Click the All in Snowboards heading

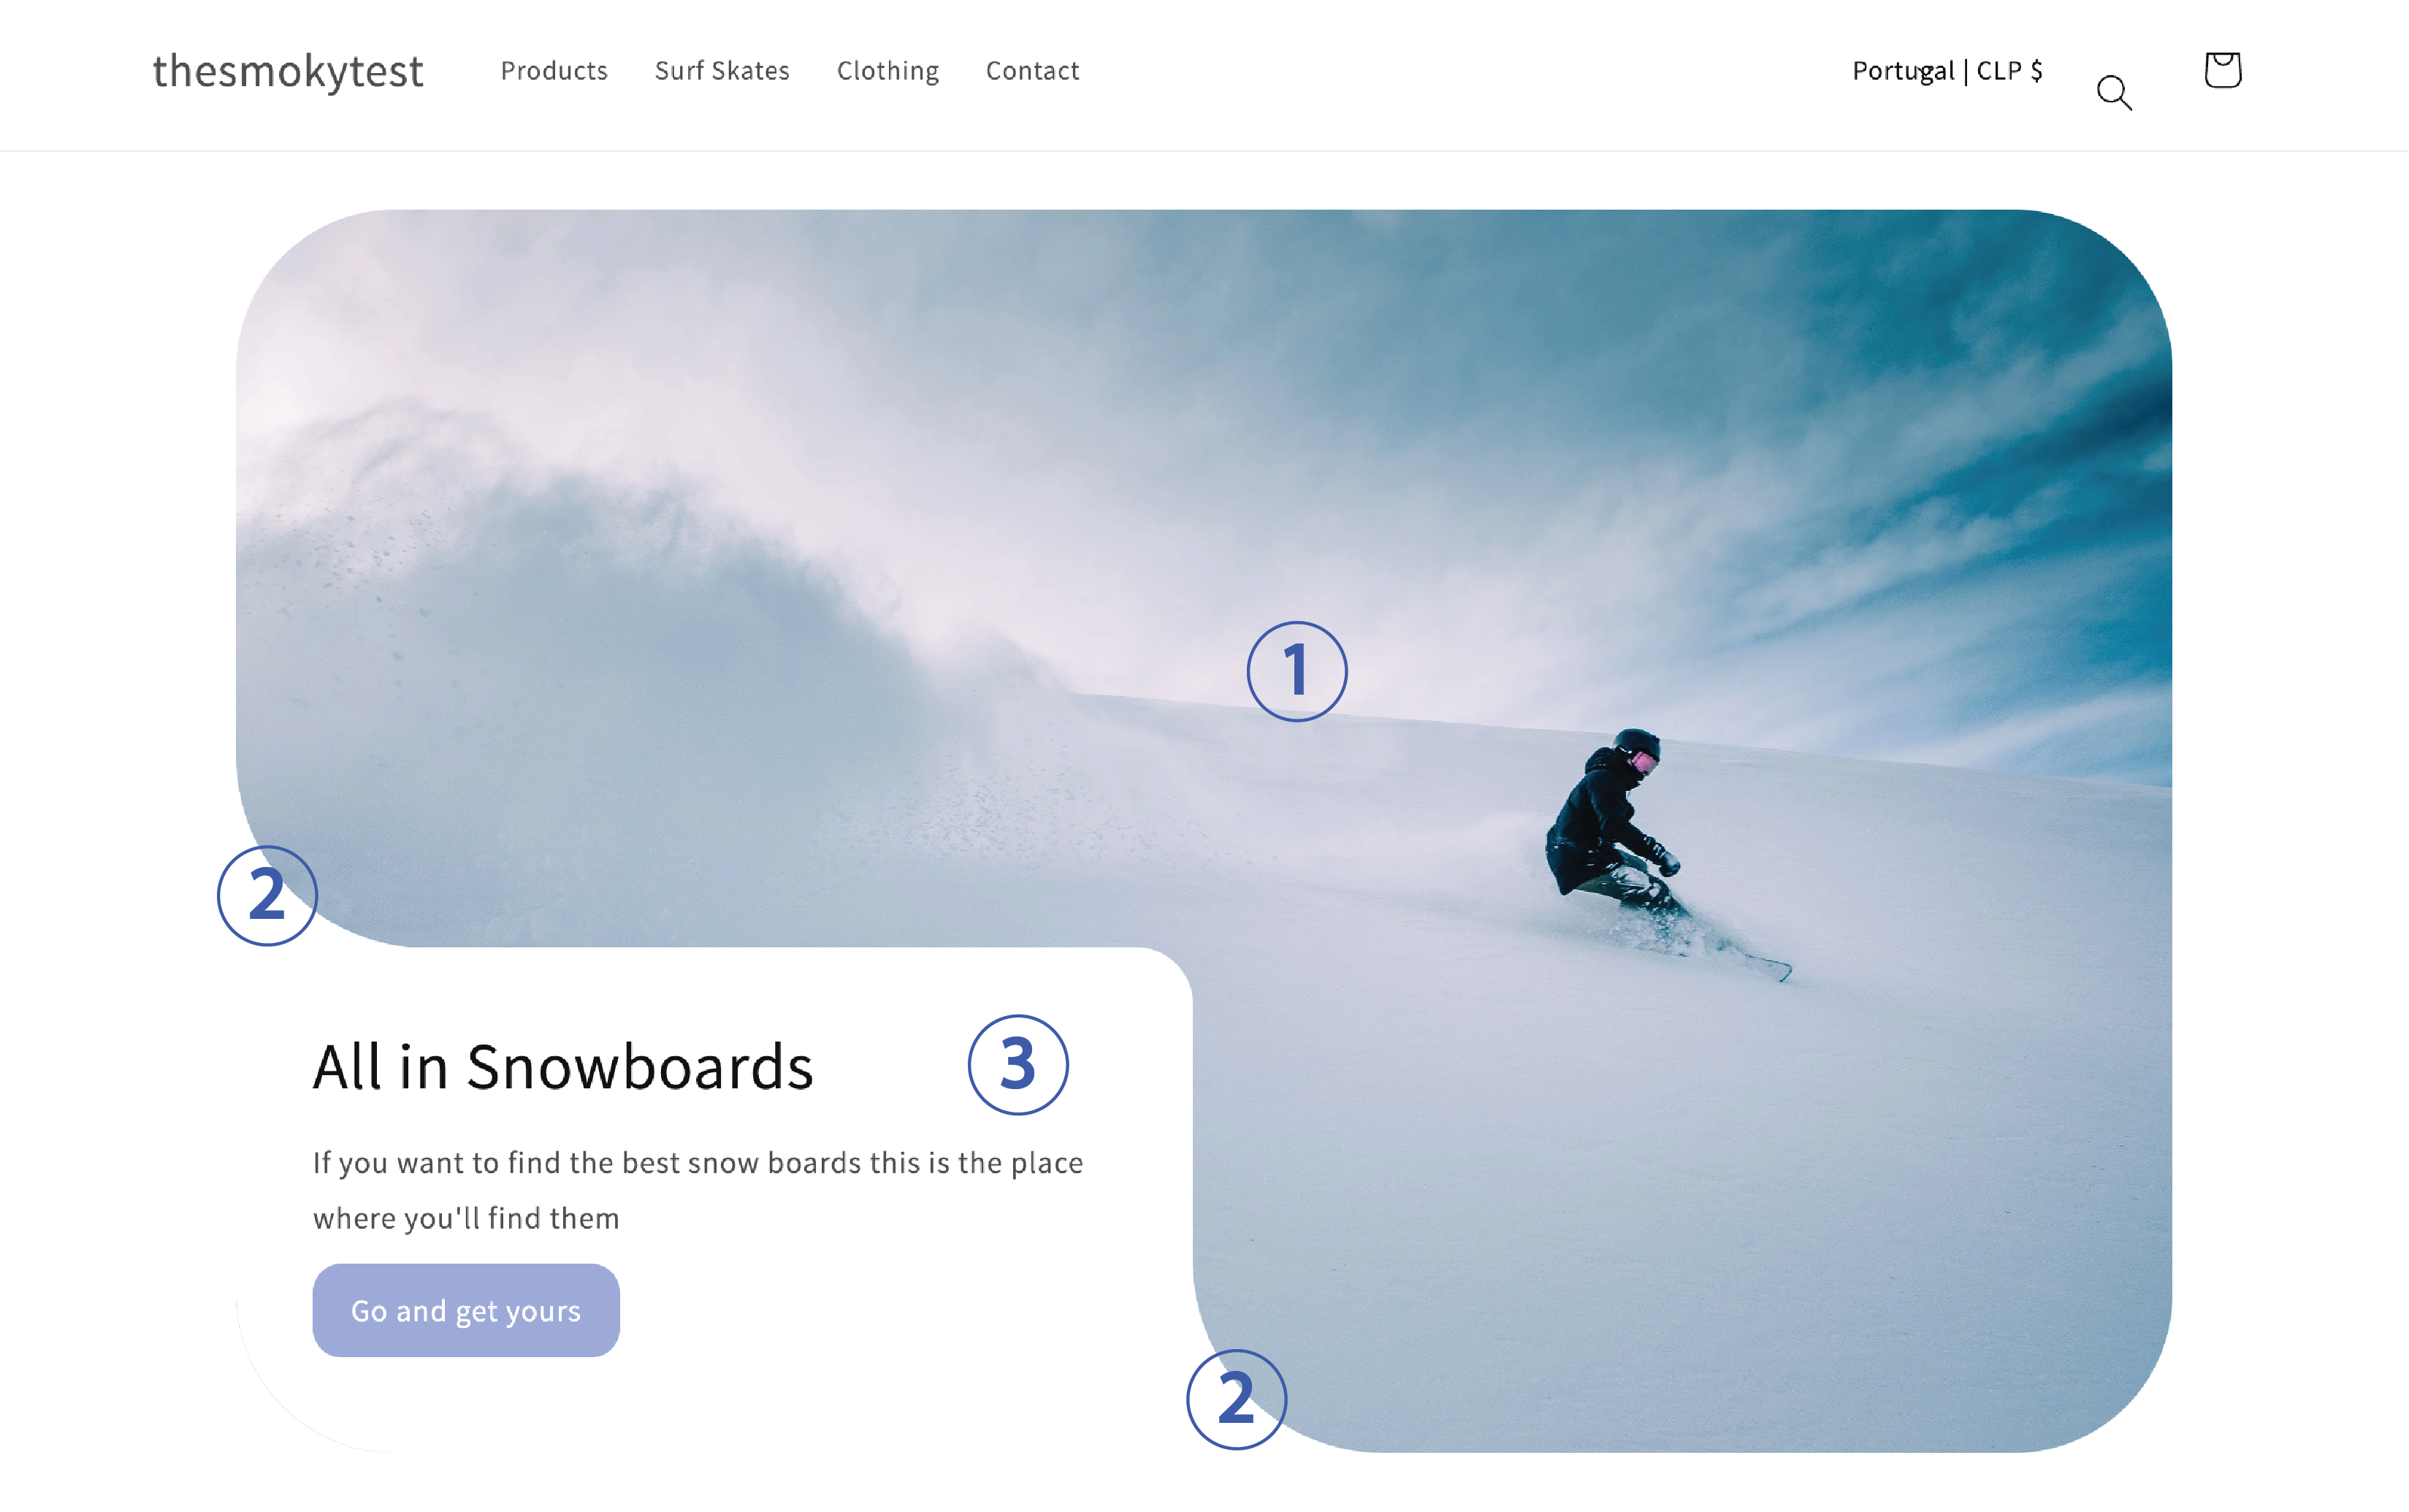[x=563, y=1066]
